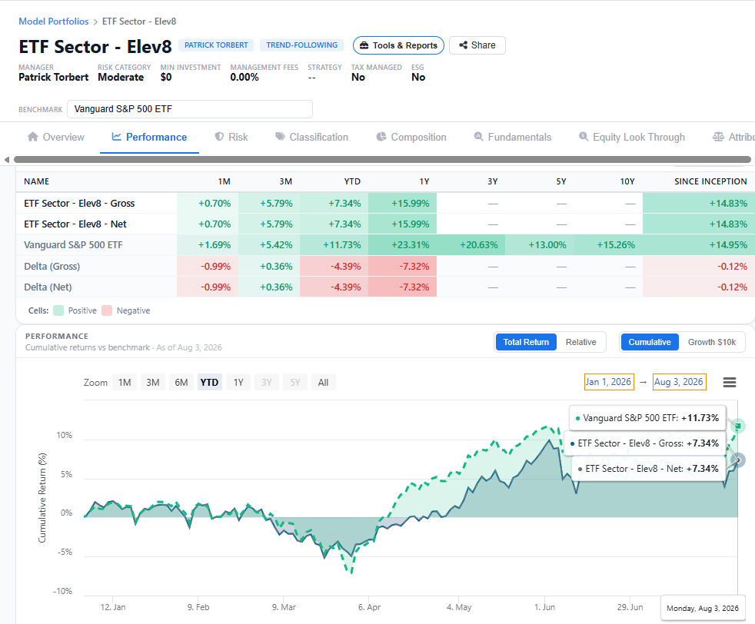Click the Vanguard S&P 500 end-point marker
Screen dimensions: 755x624
click(737, 426)
